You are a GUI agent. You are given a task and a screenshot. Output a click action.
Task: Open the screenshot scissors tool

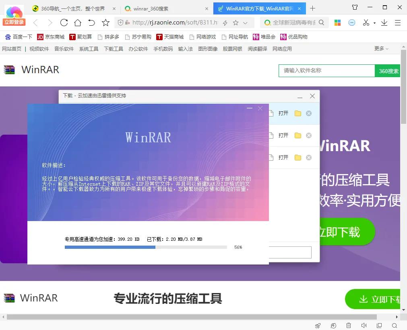[366, 23]
